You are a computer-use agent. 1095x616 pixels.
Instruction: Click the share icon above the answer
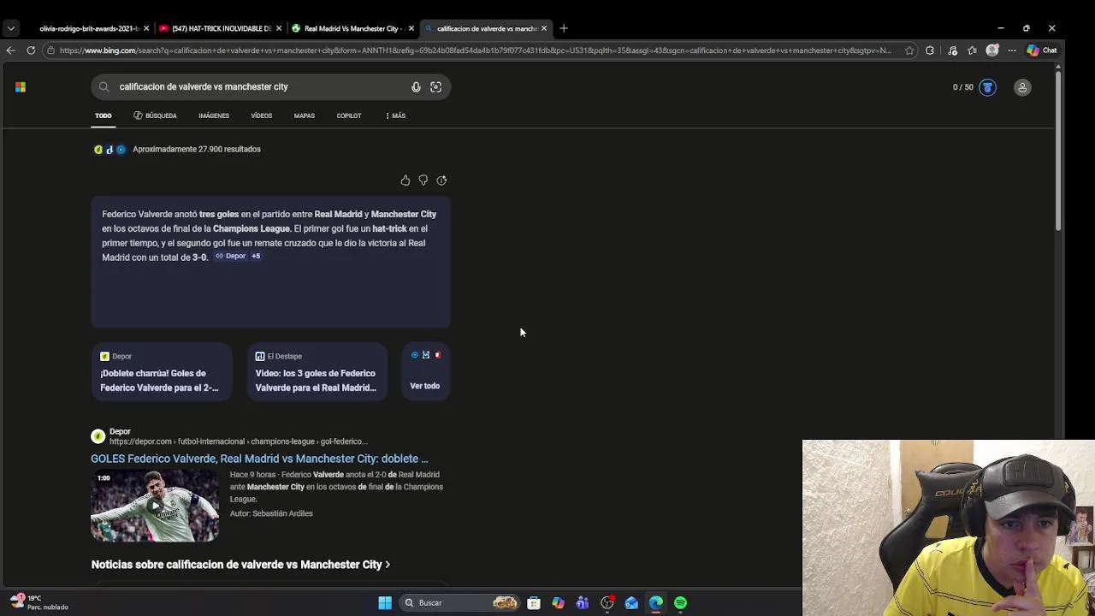click(441, 181)
